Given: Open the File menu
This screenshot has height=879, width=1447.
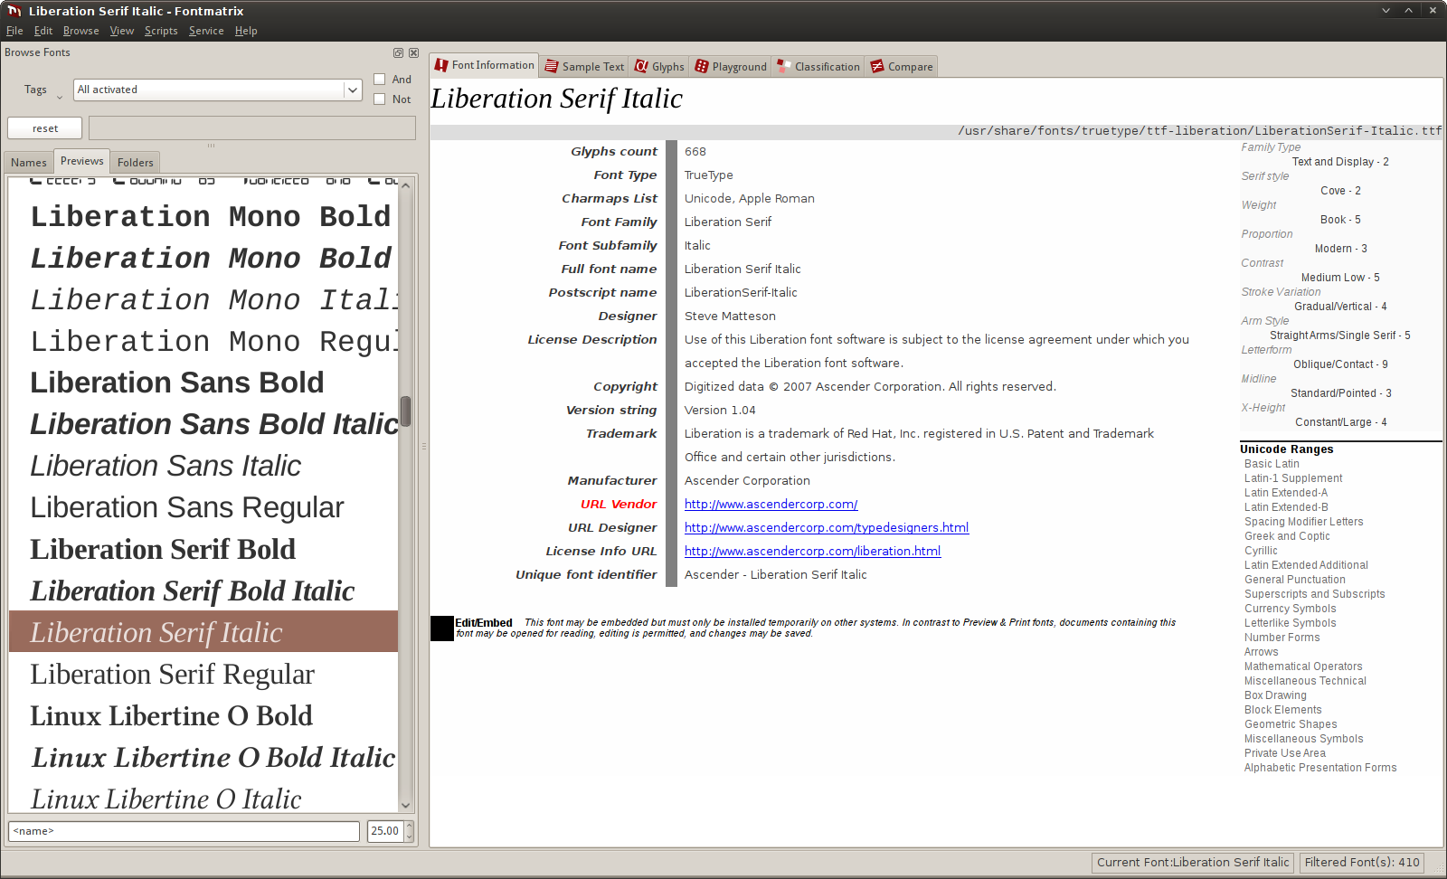Looking at the screenshot, I should 14,31.
